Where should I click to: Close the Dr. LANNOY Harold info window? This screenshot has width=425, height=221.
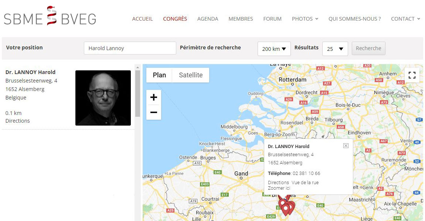pos(346,145)
